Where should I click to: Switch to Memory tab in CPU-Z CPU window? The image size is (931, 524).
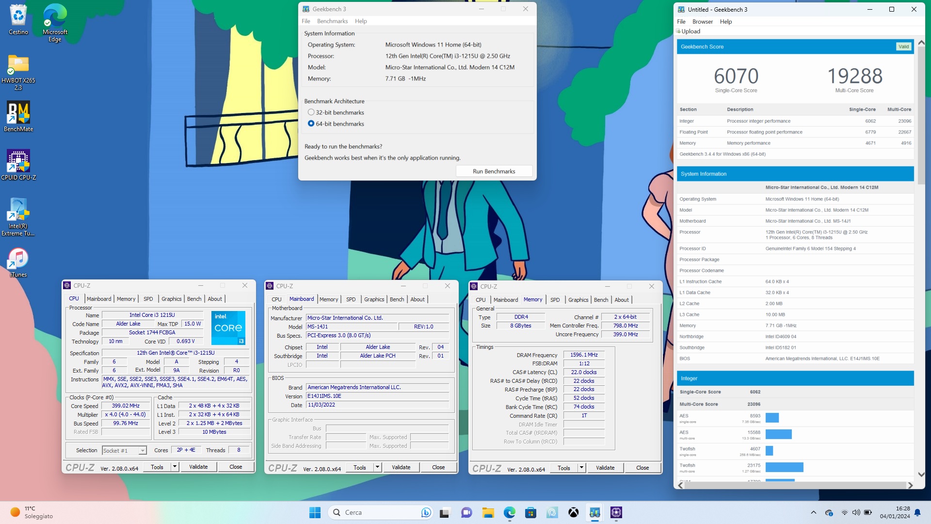click(126, 299)
